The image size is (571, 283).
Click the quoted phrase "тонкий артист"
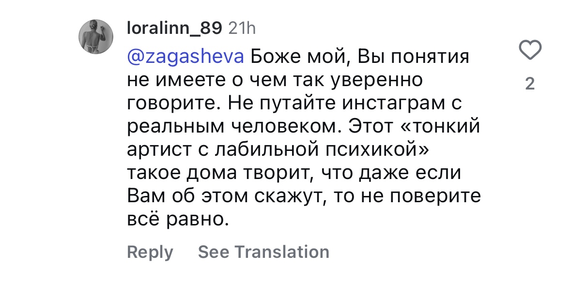tap(304, 138)
